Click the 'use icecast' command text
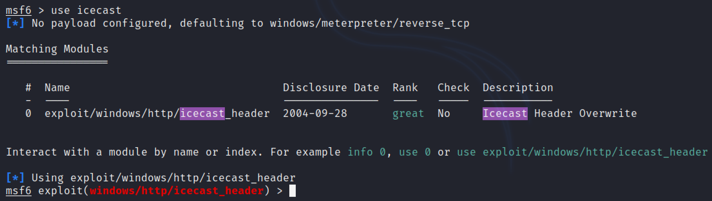The height and width of the screenshot is (201, 712). (x=86, y=10)
